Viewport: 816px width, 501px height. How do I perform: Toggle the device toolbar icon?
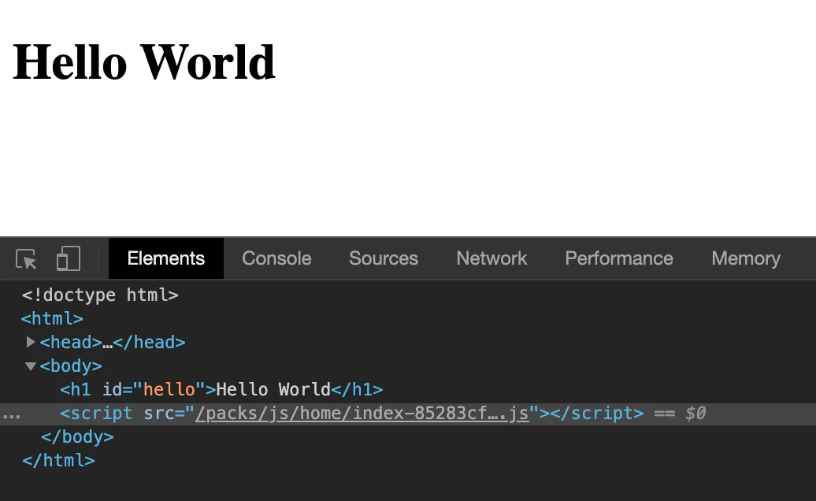pyautogui.click(x=69, y=258)
